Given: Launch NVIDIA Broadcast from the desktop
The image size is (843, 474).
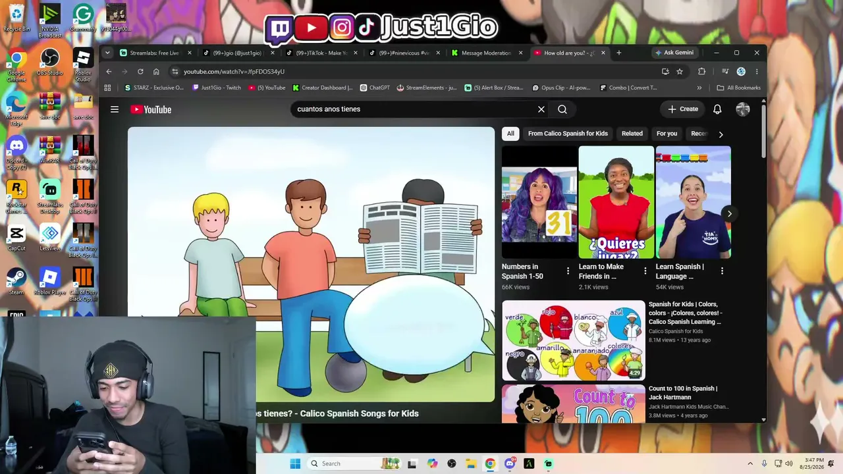Looking at the screenshot, I should tap(49, 21).
